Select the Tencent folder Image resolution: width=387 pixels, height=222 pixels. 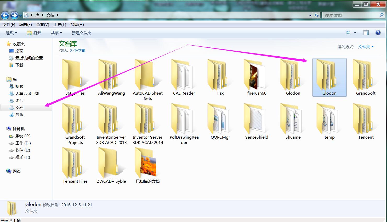[366, 121]
